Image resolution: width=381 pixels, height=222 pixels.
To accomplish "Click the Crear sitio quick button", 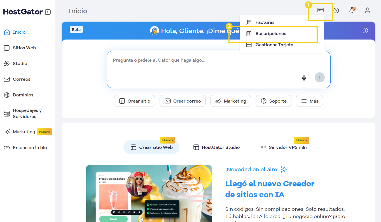I will pos(135,101).
